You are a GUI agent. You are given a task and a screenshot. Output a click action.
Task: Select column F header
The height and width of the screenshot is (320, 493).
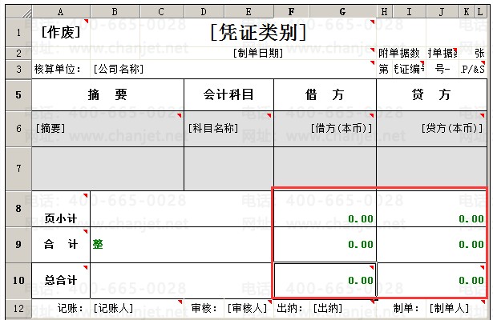292,12
